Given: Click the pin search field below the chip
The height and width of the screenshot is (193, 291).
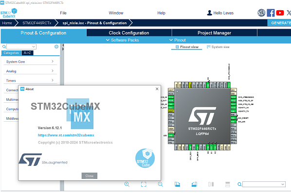Looking at the screenshot, I should click(x=264, y=184).
